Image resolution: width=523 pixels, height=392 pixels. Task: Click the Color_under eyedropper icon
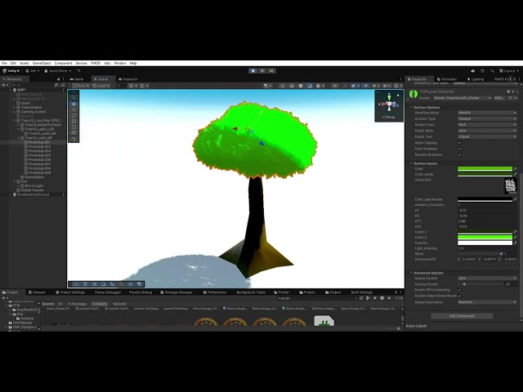point(515,174)
